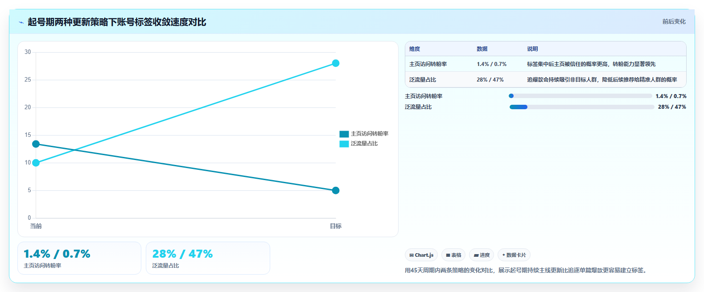Click the 主页访问转粉率 progress bar

tap(580, 96)
